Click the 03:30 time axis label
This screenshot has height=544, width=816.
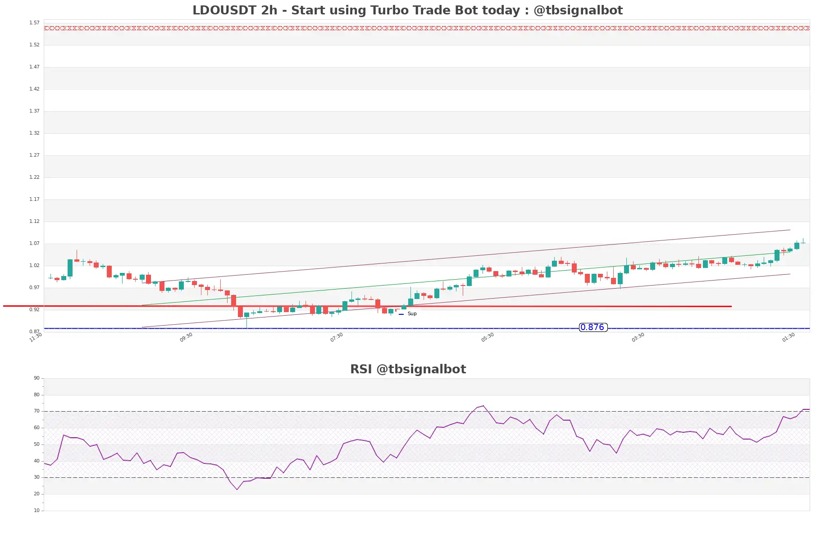[638, 337]
